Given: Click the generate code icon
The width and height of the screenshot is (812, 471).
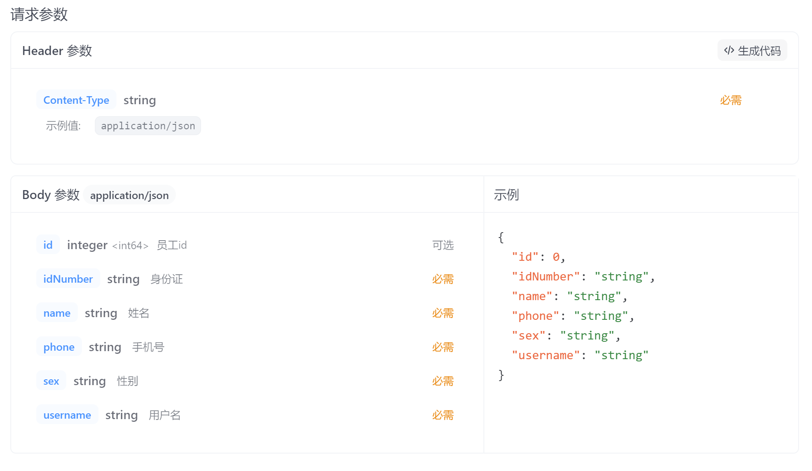Looking at the screenshot, I should pos(729,51).
